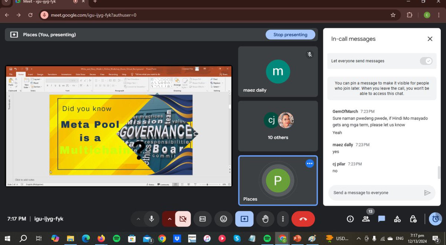
Task: Show the people list with 13 badge
Action: [x=366, y=219]
